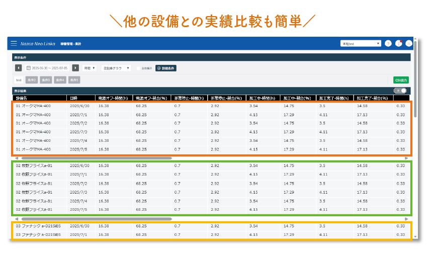Click the first table's horizontal scrollbar thumb
This screenshot has height=257, width=430.
[x=97, y=158]
